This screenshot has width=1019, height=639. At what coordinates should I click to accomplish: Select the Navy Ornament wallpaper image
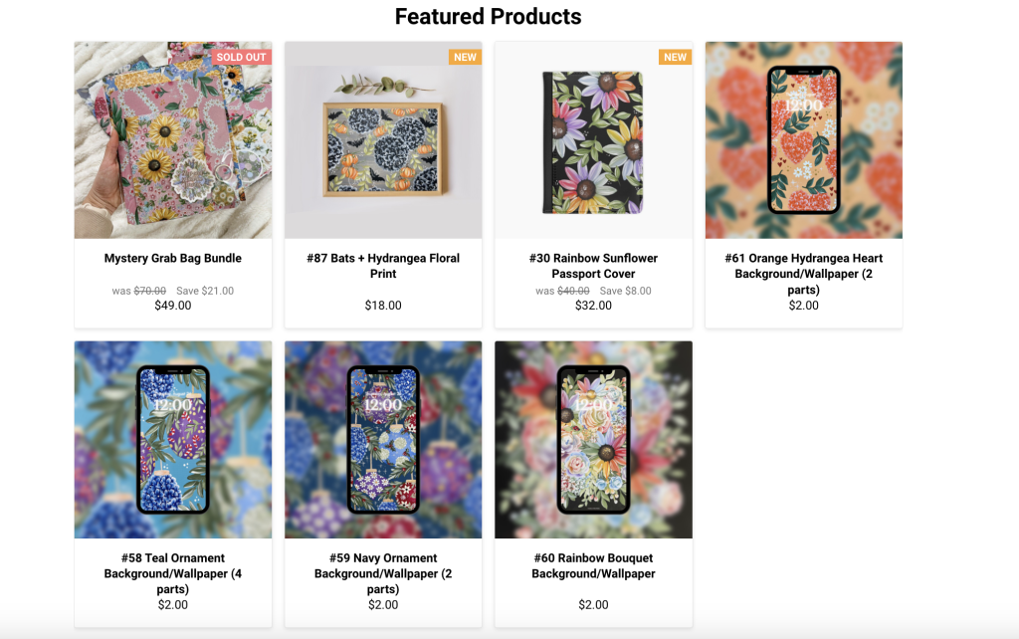click(383, 440)
